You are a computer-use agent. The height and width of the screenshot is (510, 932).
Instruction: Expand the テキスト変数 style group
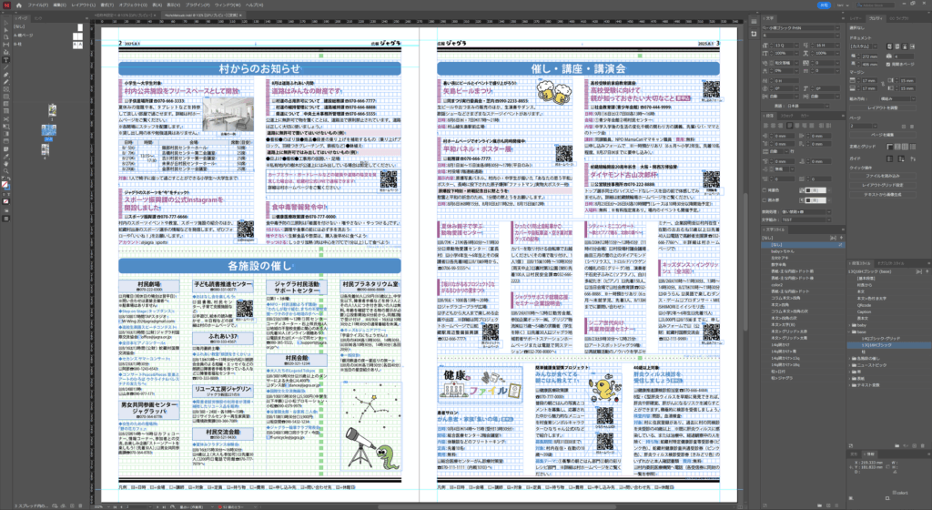849,385
